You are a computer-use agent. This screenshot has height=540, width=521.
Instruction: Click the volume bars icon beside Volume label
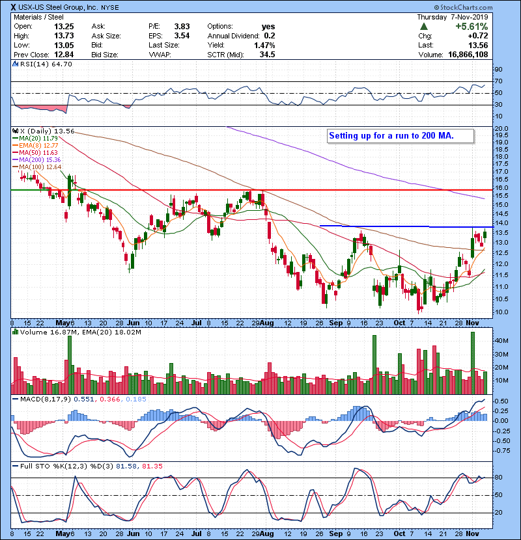[15, 332]
